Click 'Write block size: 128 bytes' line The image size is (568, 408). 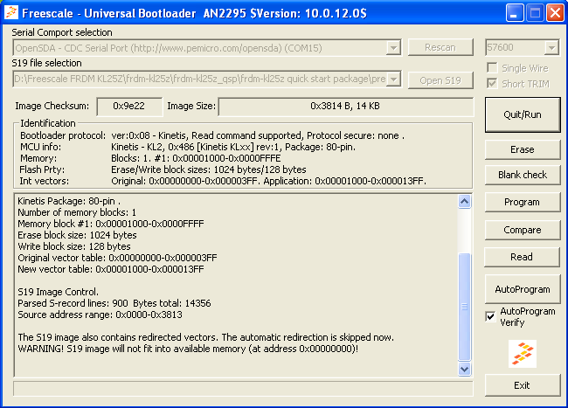[x=74, y=246]
